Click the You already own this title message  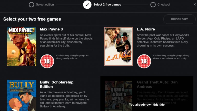click(147, 105)
